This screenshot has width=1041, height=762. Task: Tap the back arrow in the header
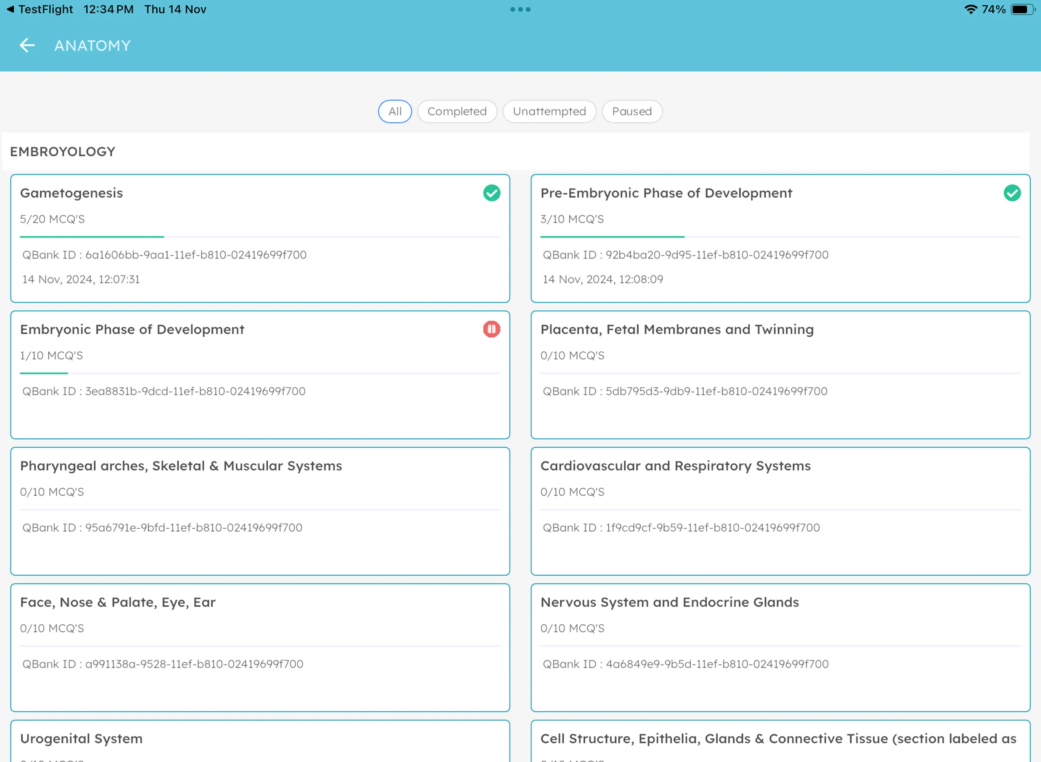coord(27,45)
